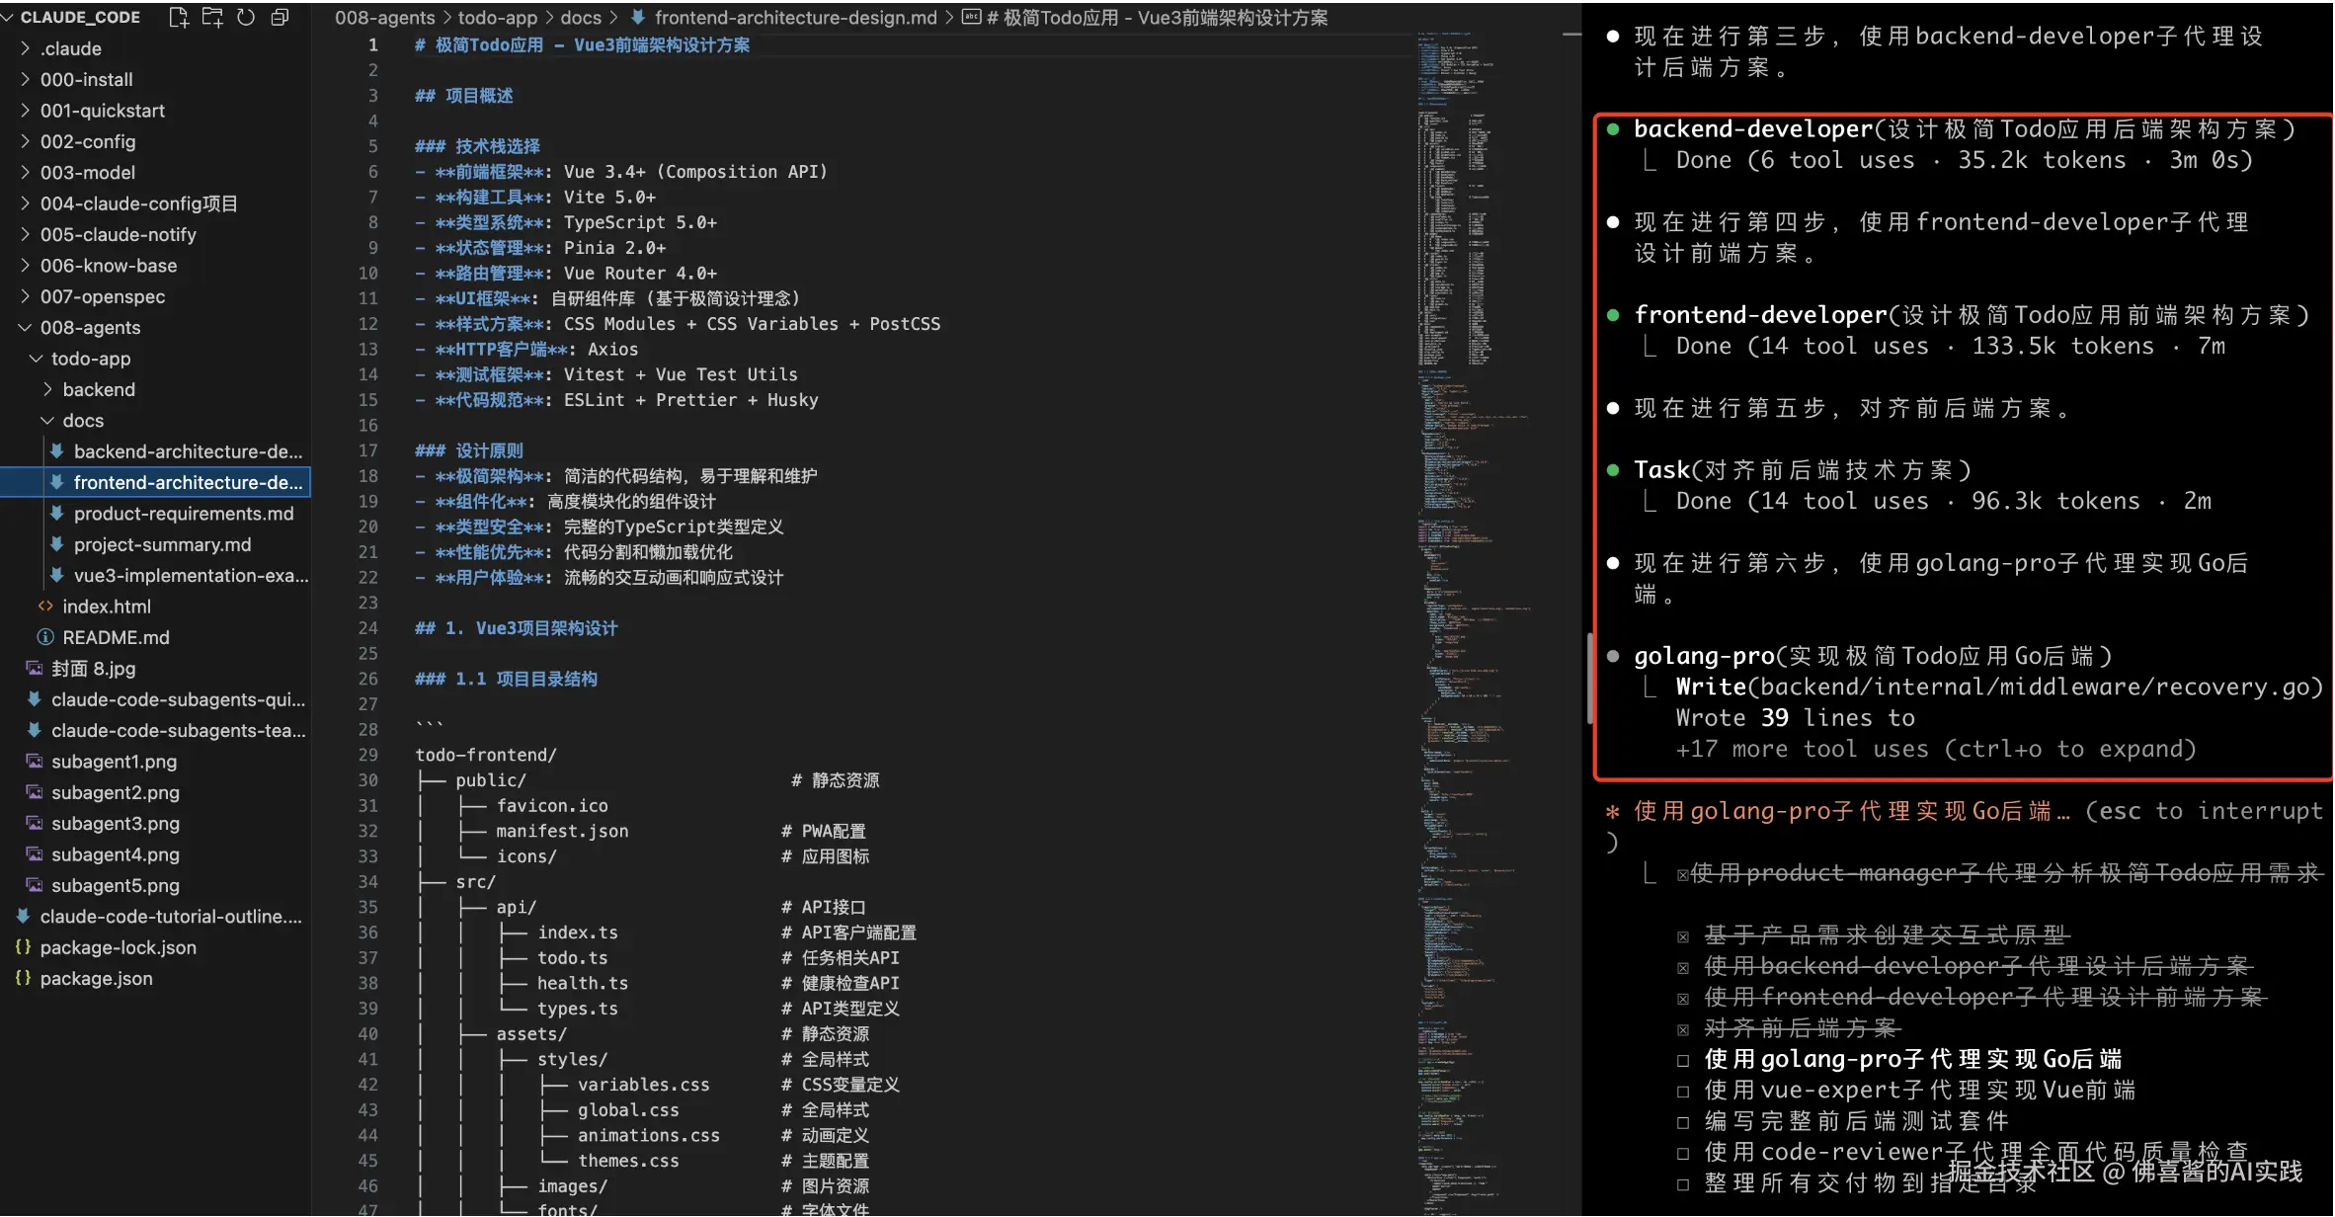Click the todo-app breadcrumb segment

[x=497, y=18]
